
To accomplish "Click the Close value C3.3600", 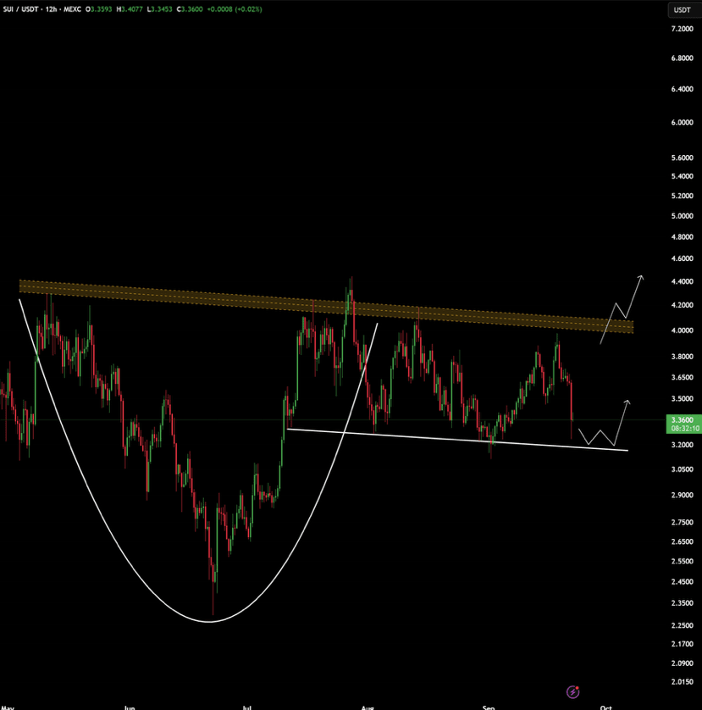I will [x=190, y=9].
